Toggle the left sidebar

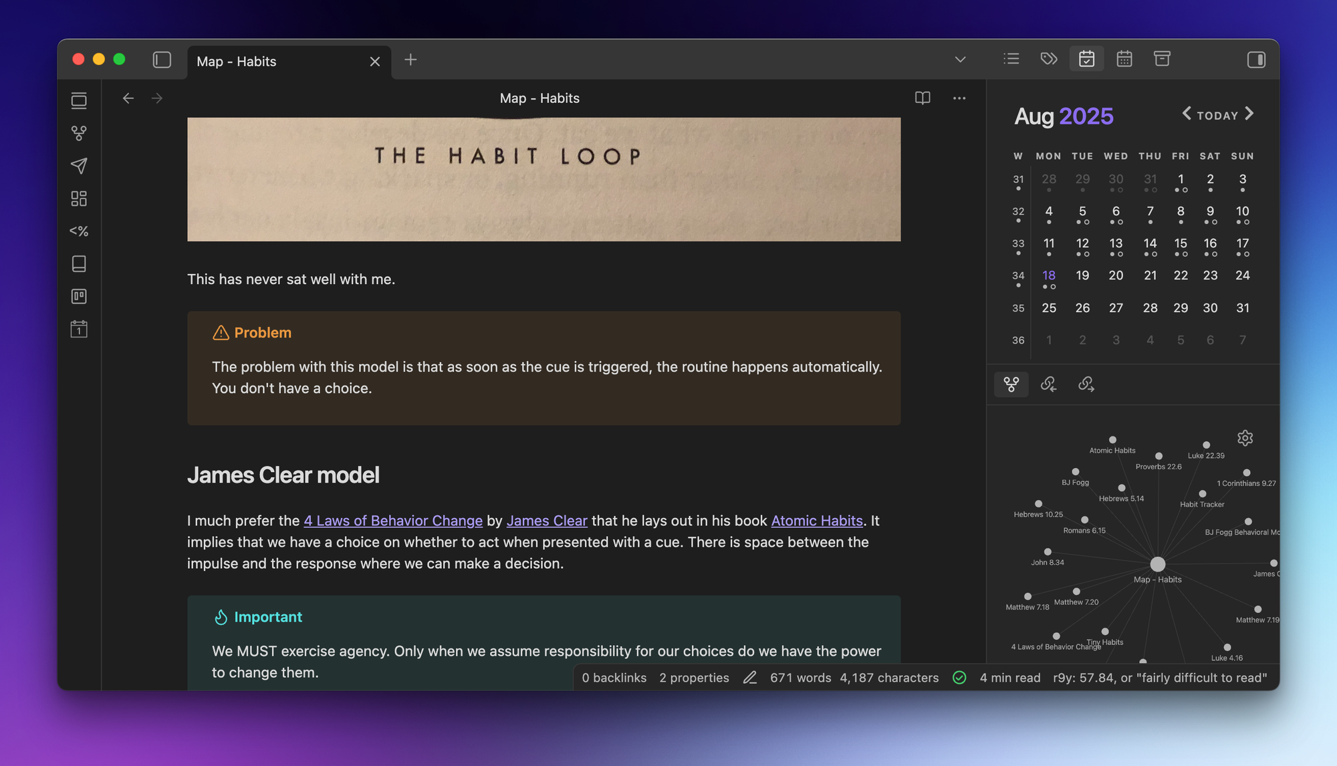162,60
